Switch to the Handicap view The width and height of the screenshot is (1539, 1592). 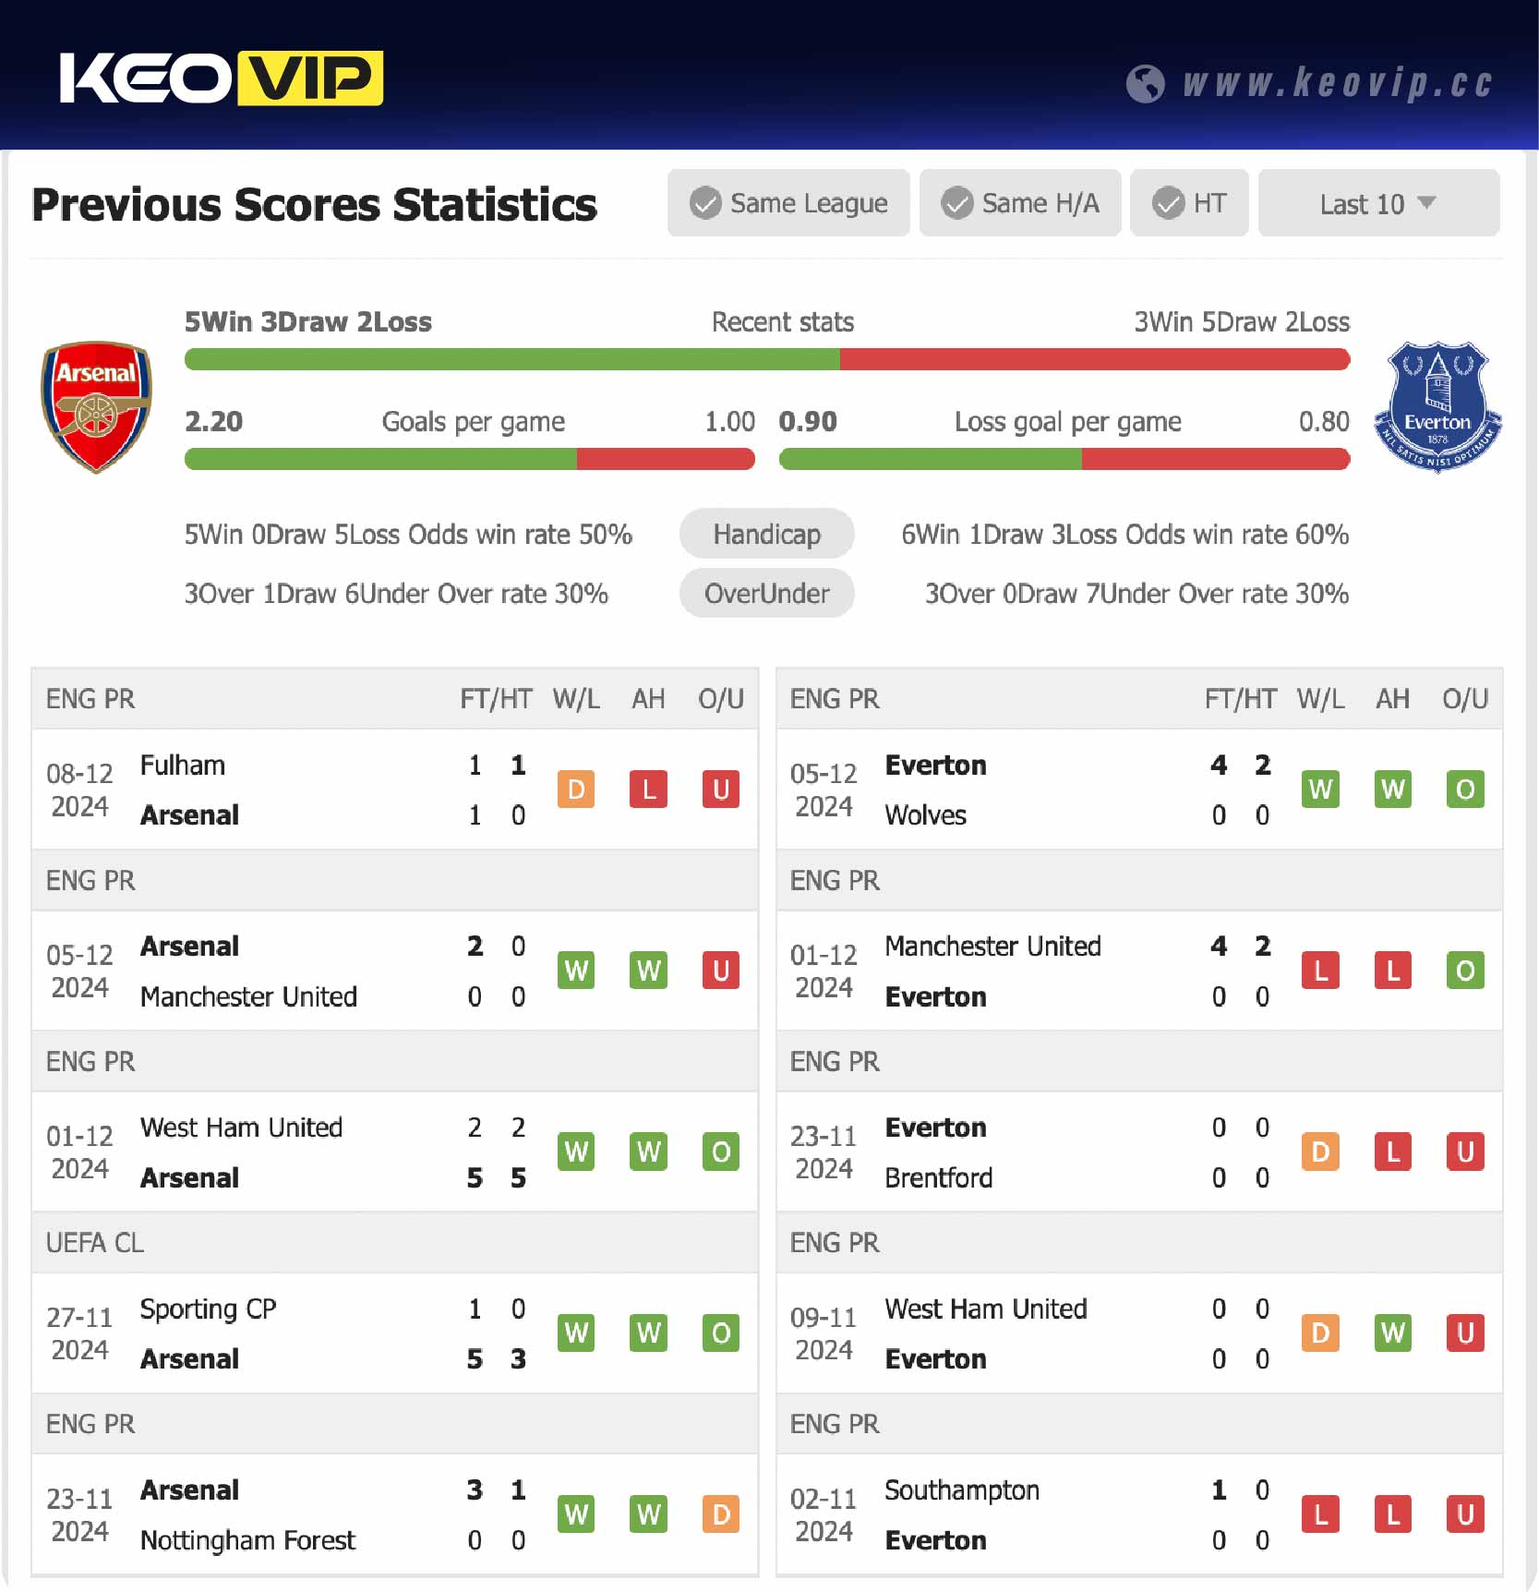766,534
